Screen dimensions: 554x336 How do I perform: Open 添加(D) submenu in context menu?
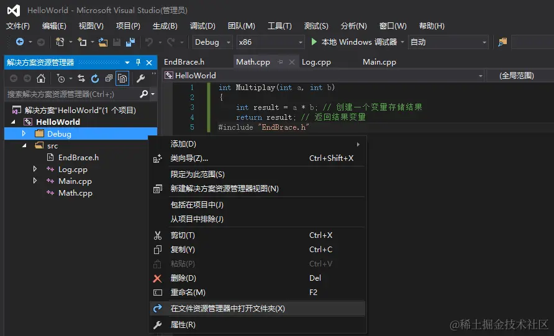258,144
